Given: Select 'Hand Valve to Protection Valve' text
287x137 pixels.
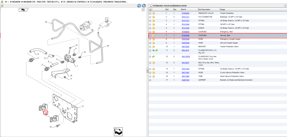Looking at the screenshot, I should (x=232, y=76).
